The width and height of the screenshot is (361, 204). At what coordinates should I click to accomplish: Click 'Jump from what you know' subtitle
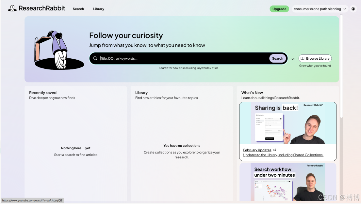click(147, 45)
